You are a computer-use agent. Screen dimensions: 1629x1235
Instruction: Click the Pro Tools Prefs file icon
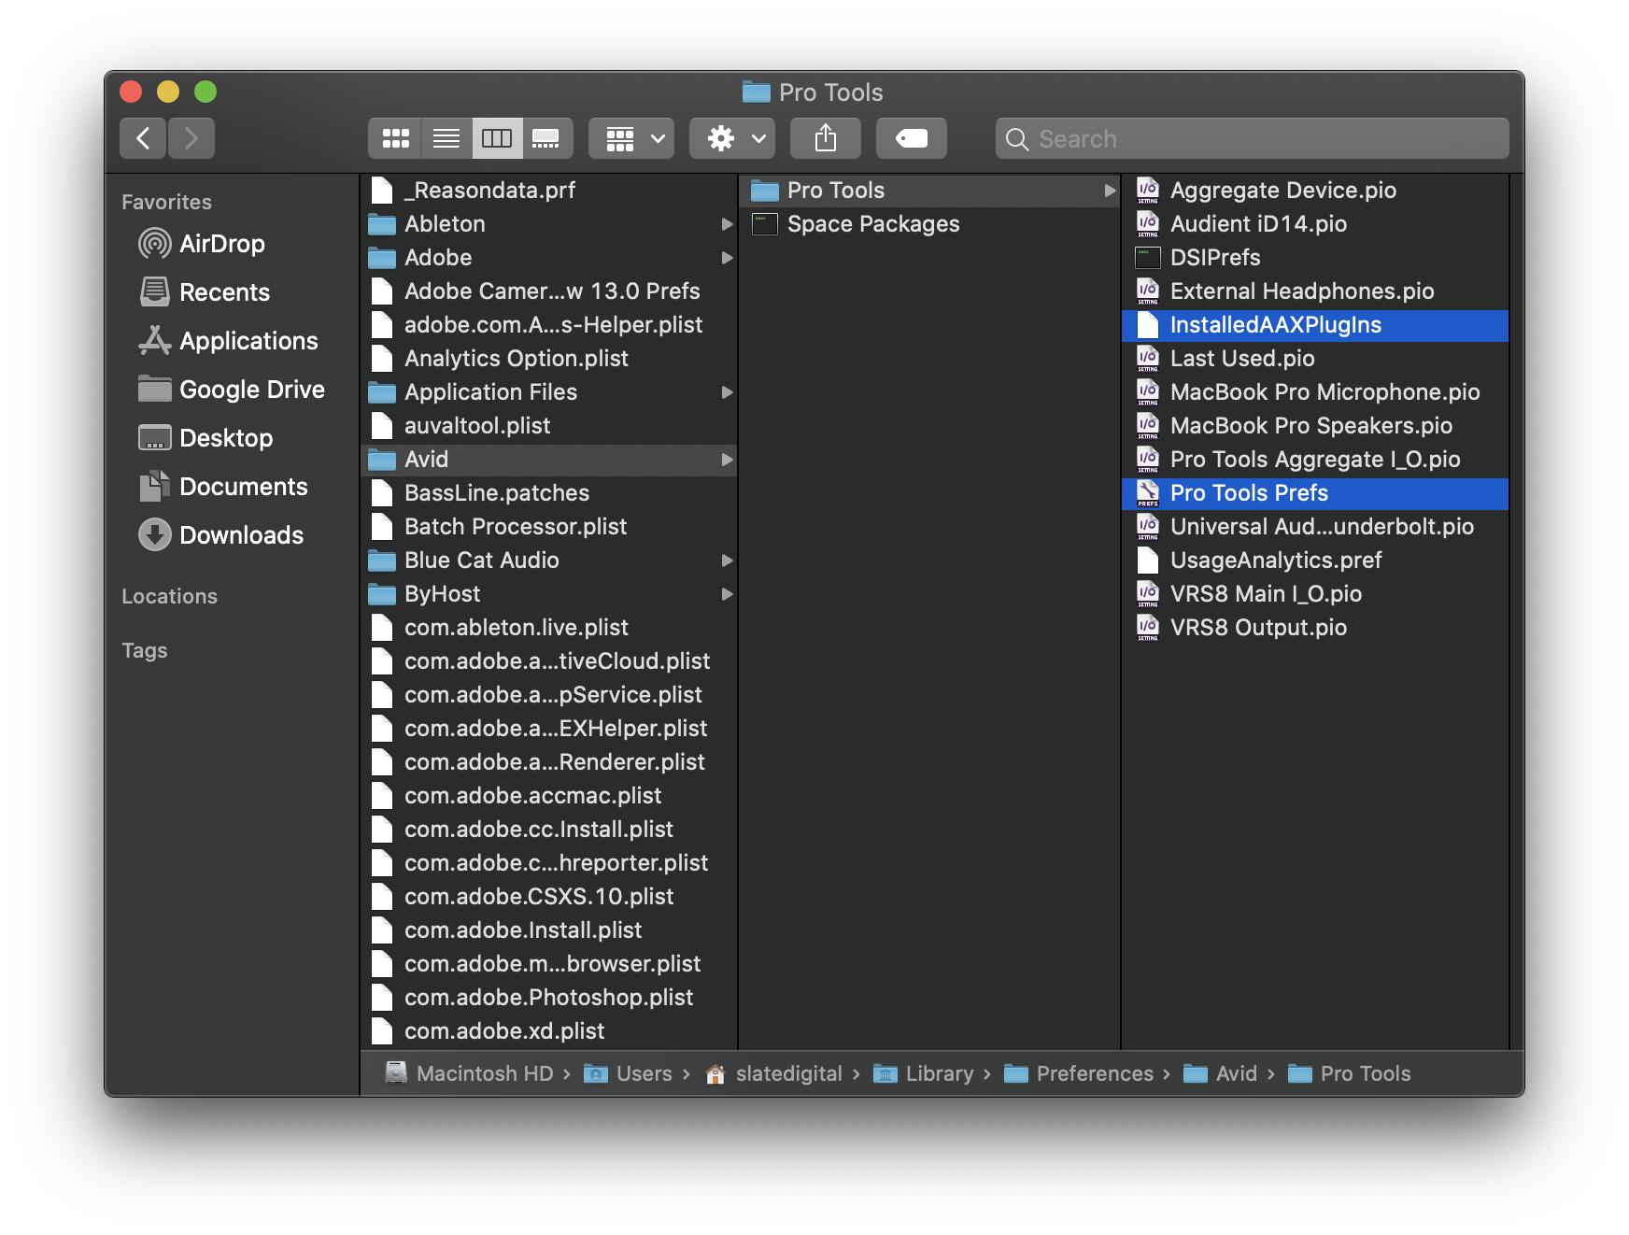(x=1148, y=493)
